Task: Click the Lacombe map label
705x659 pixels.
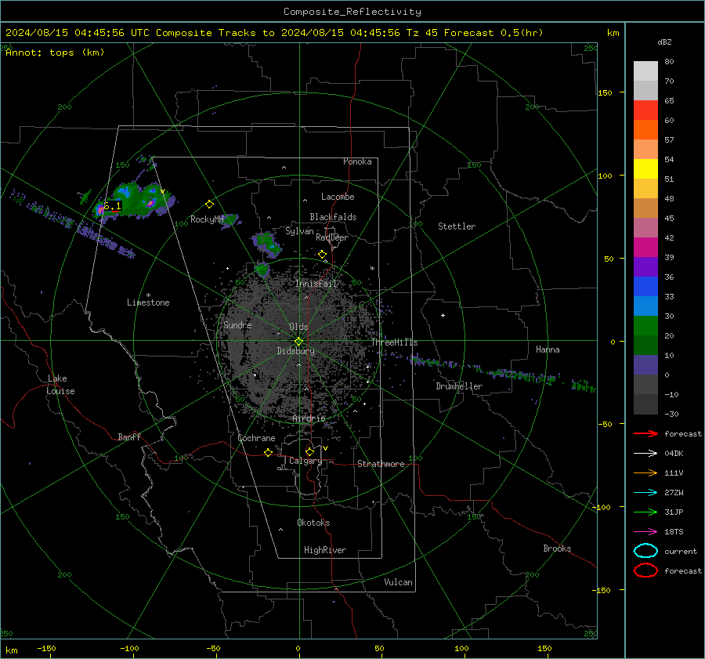Action: click(338, 197)
